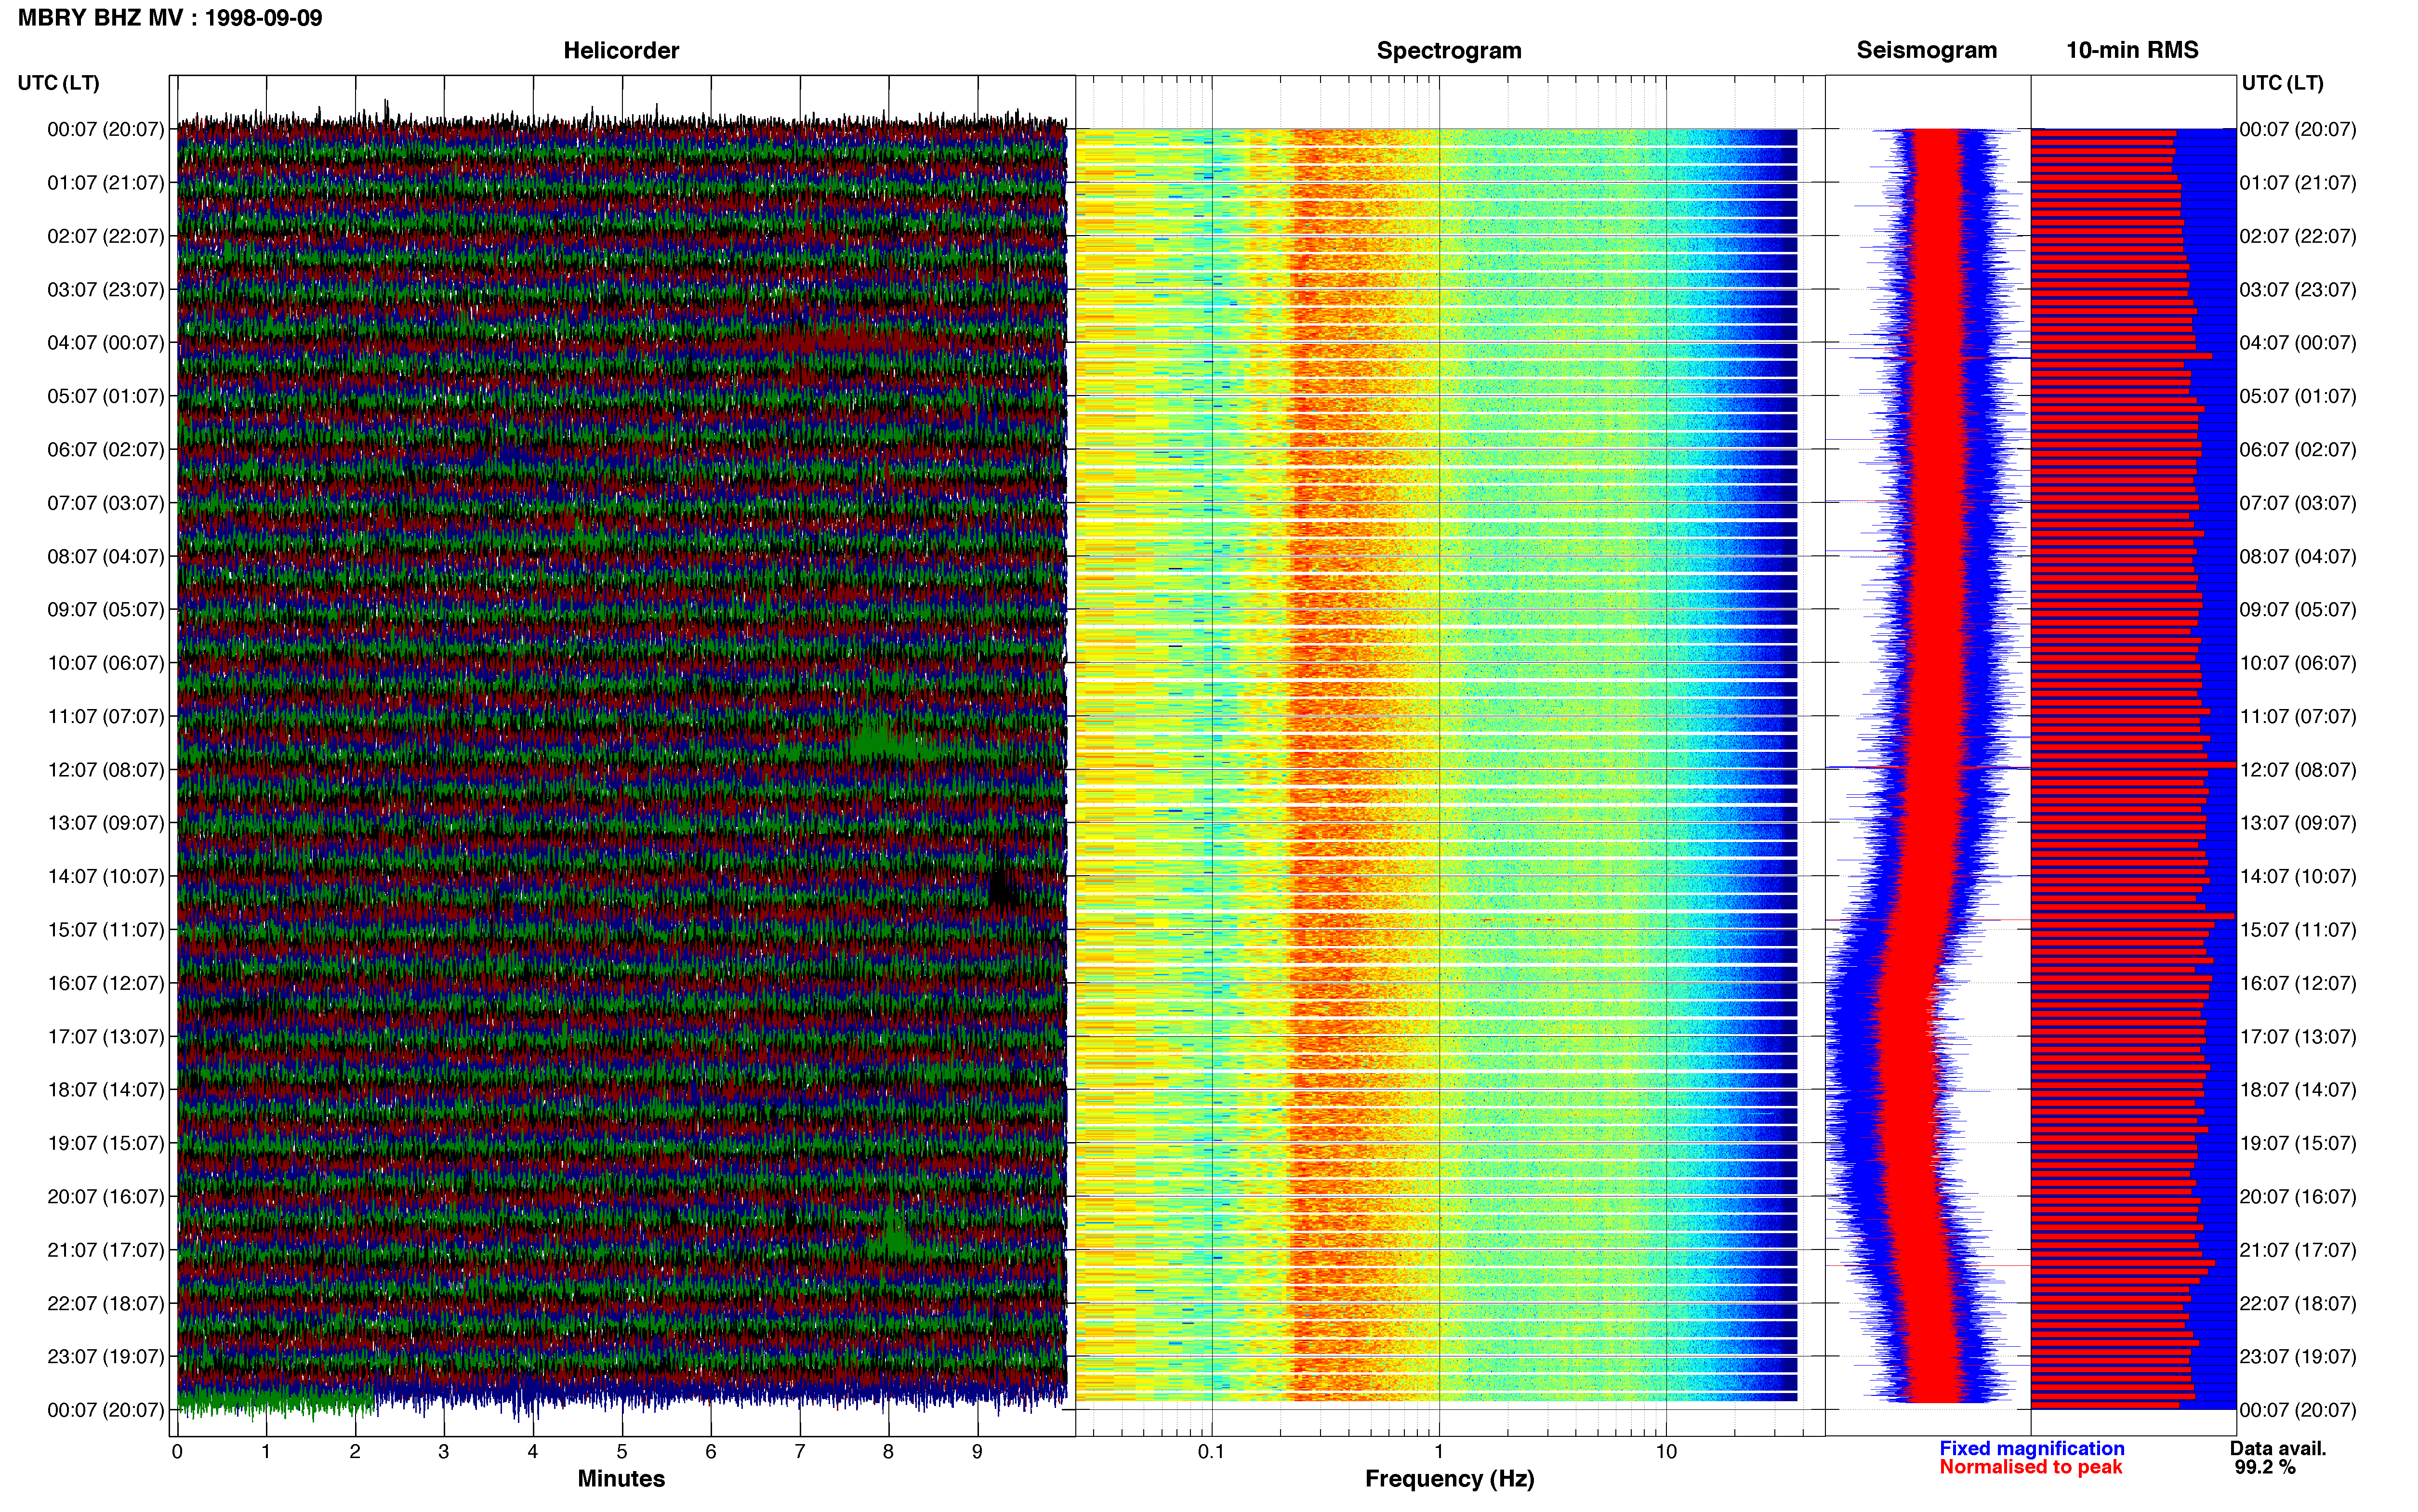Click the 'Data avail.' label
The width and height of the screenshot is (2418, 1512).
click(2278, 1448)
